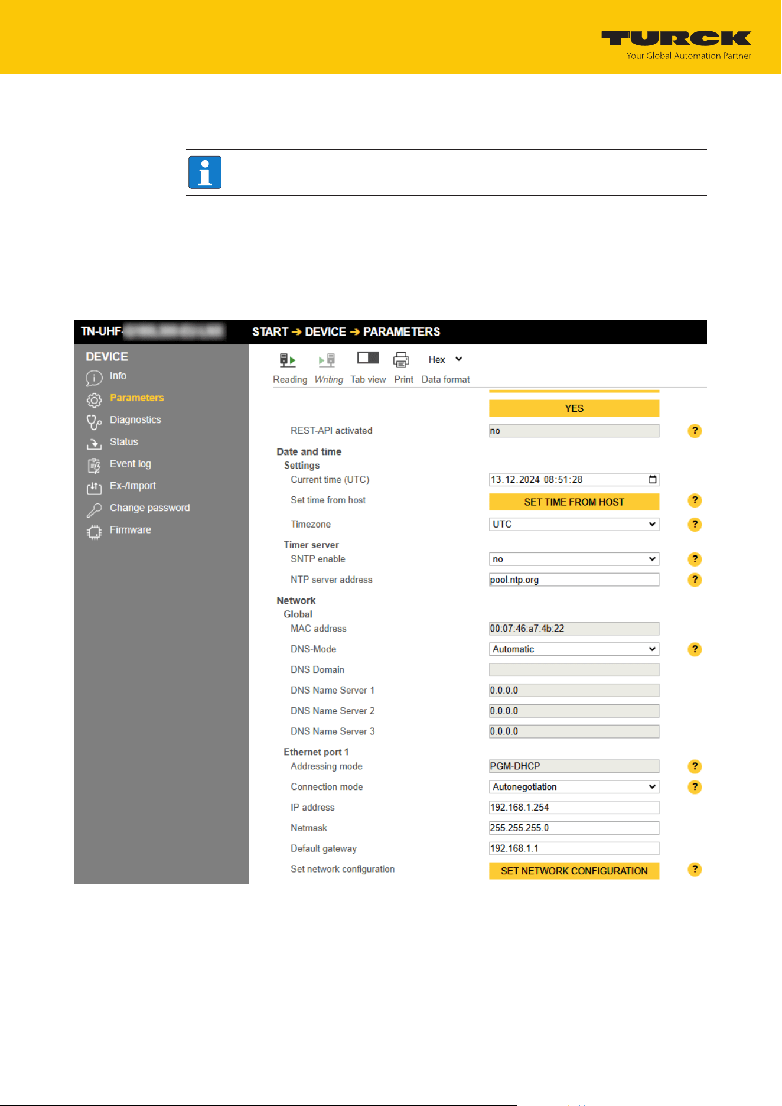Click the empty DNS Domain field
The image size is (782, 1106).
574,669
